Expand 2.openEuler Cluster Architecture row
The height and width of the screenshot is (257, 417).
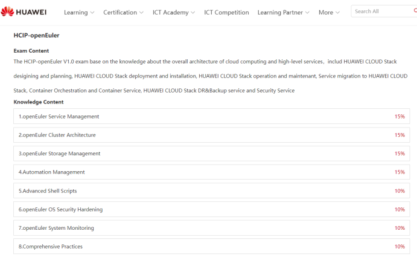pos(212,135)
